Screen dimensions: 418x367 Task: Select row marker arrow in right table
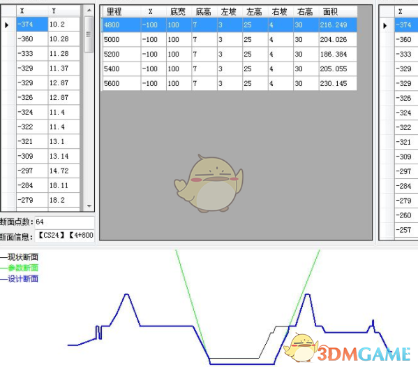[385, 26]
